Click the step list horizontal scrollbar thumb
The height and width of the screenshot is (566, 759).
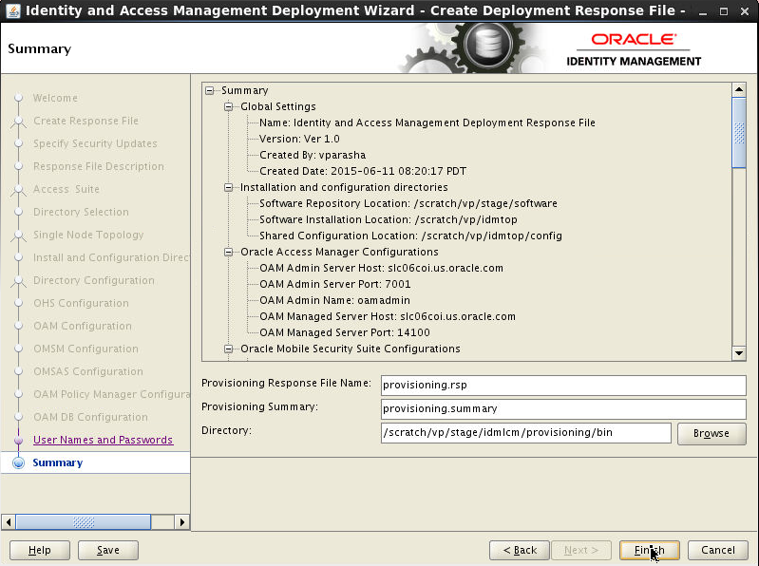click(84, 522)
